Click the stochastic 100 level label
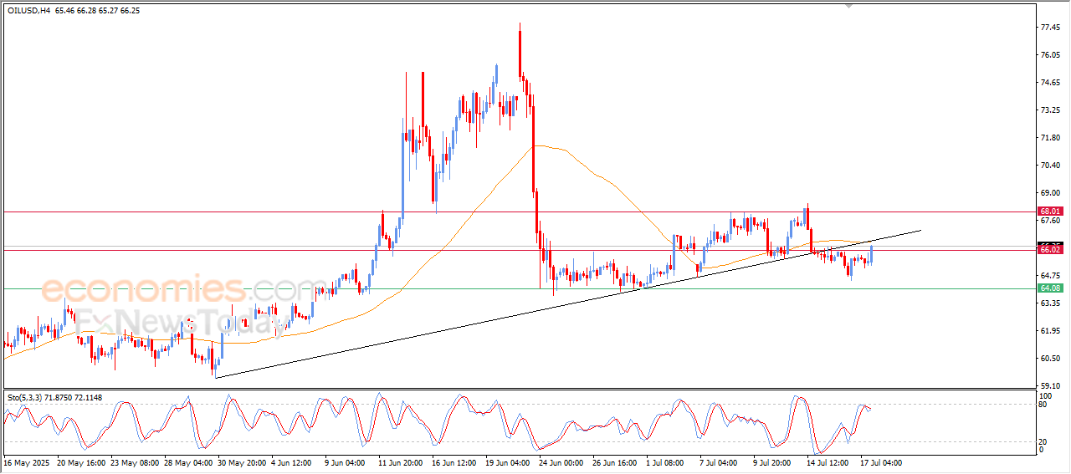The image size is (1071, 474). tap(1046, 395)
